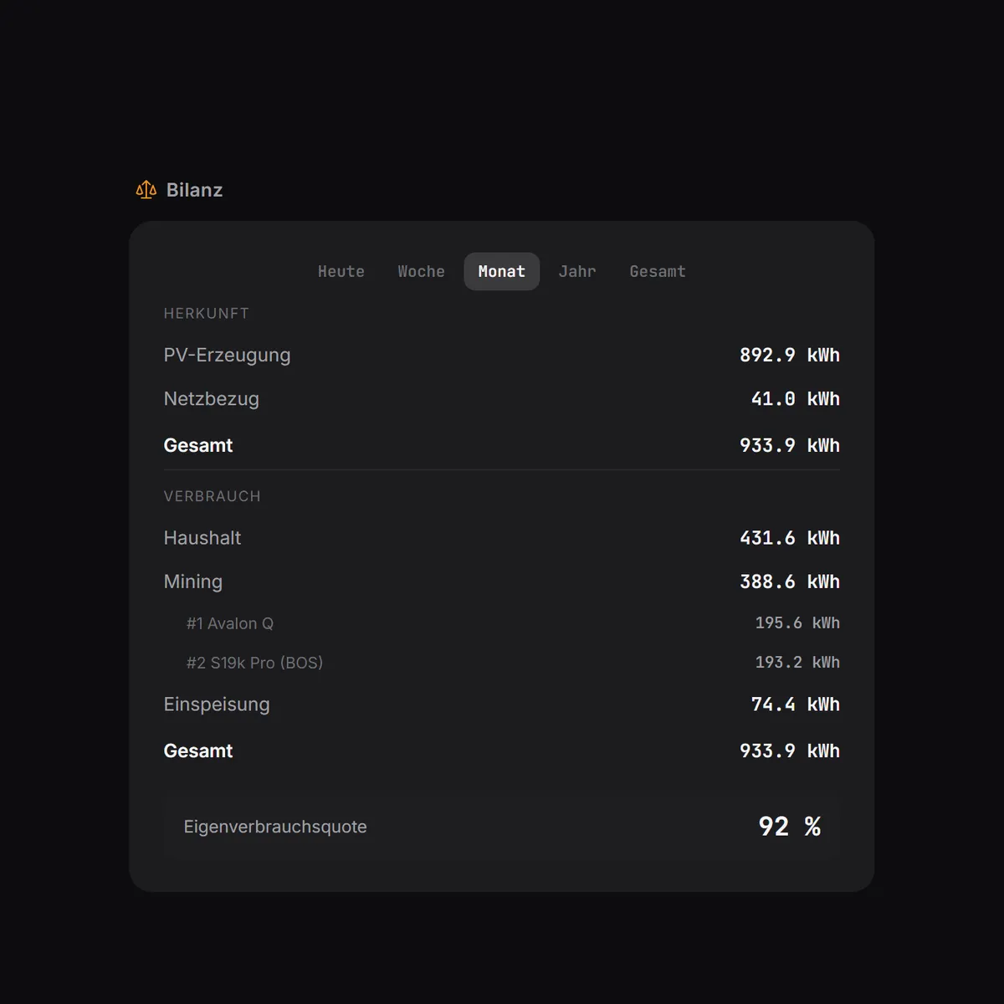The height and width of the screenshot is (1004, 1004).
Task: Click the HERKUNFT section label
Action: tap(207, 314)
